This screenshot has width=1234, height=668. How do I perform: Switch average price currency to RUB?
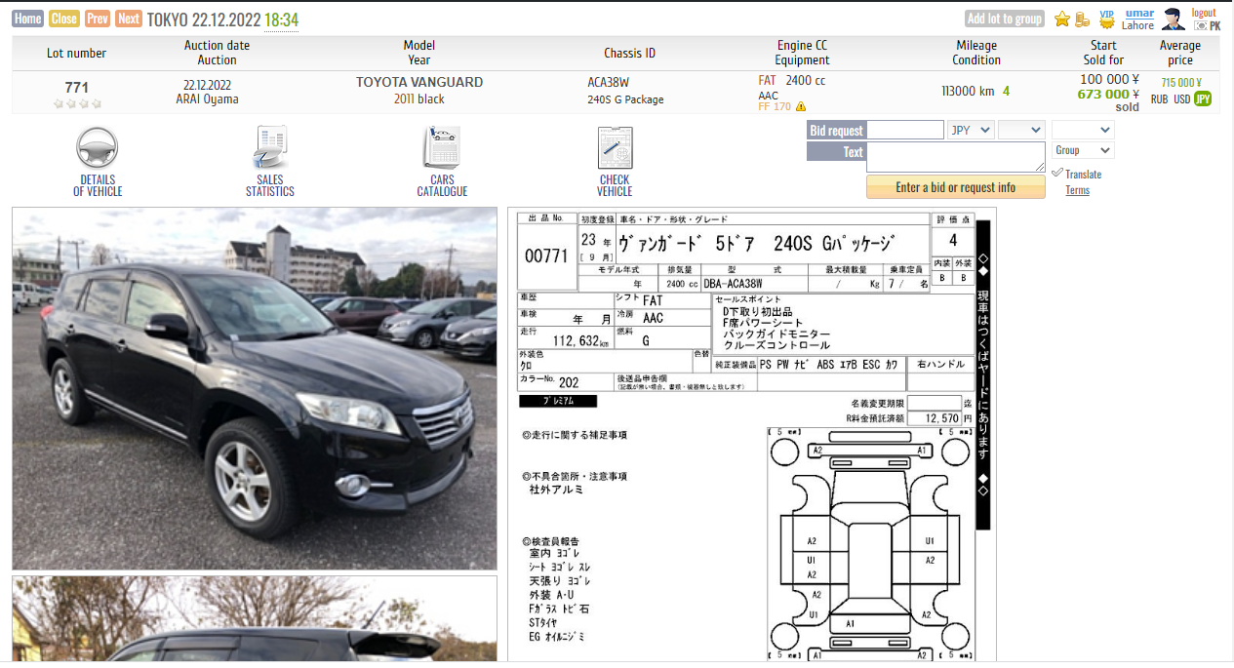[x=1159, y=99]
